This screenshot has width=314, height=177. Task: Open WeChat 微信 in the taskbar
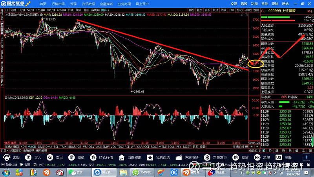point(76,172)
